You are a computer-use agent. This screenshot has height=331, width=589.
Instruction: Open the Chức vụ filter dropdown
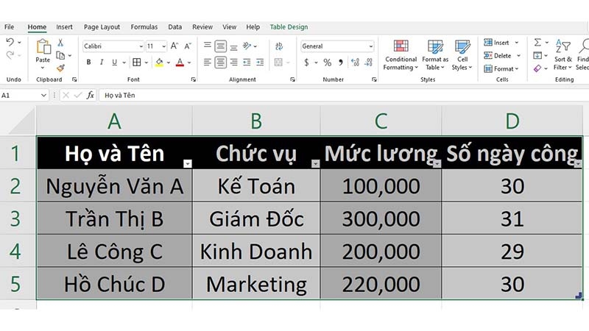(315, 163)
